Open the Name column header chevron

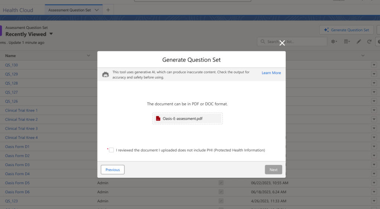(x=88, y=56)
